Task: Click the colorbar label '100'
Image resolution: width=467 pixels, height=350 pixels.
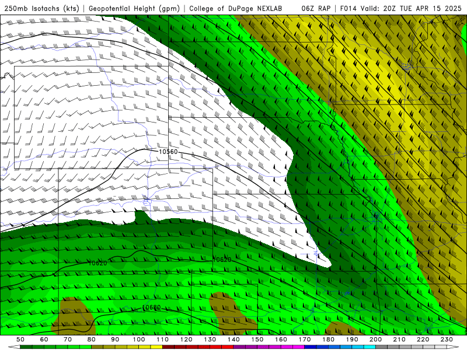Action: pos(139,339)
